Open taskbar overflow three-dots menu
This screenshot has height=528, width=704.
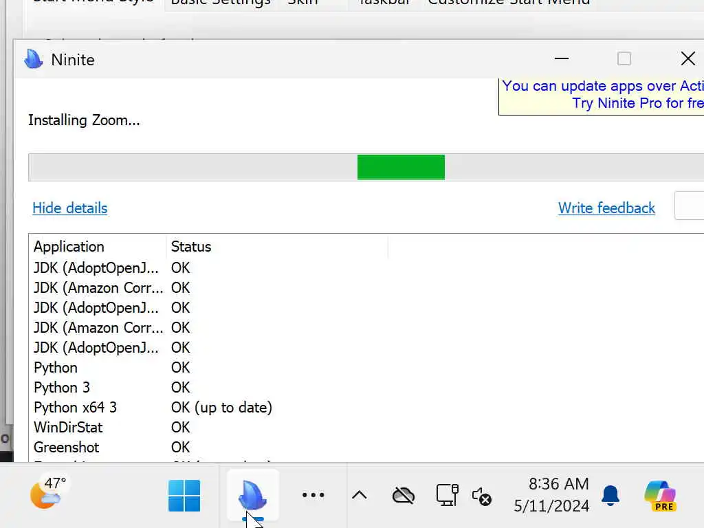pyautogui.click(x=313, y=495)
